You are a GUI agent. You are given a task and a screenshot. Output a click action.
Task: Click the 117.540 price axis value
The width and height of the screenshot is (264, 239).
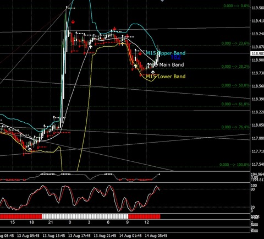[x=258, y=164]
